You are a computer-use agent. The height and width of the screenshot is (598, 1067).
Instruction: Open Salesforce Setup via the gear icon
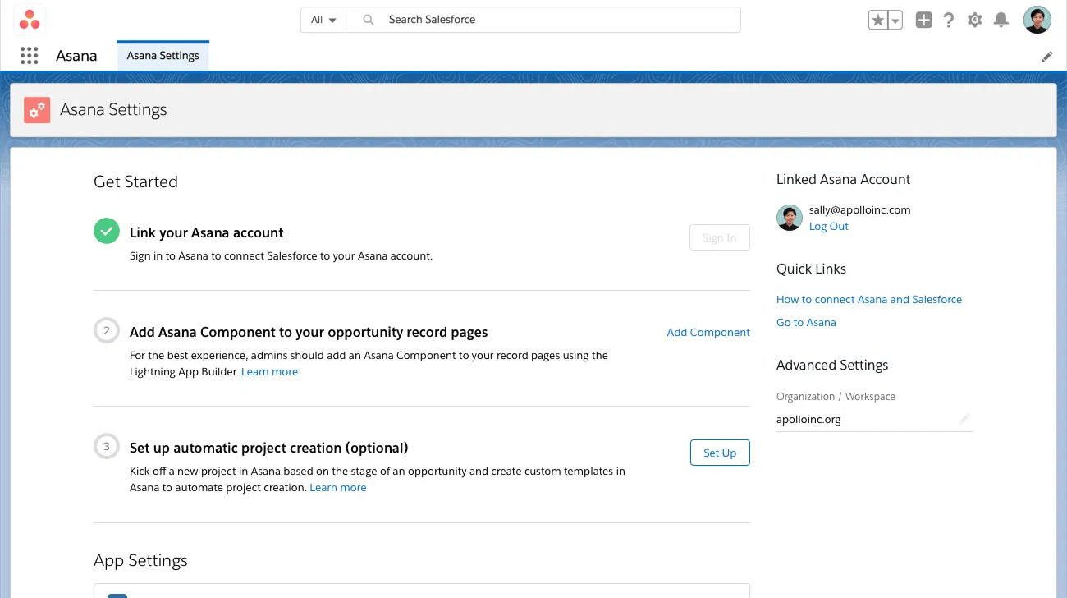coord(974,19)
